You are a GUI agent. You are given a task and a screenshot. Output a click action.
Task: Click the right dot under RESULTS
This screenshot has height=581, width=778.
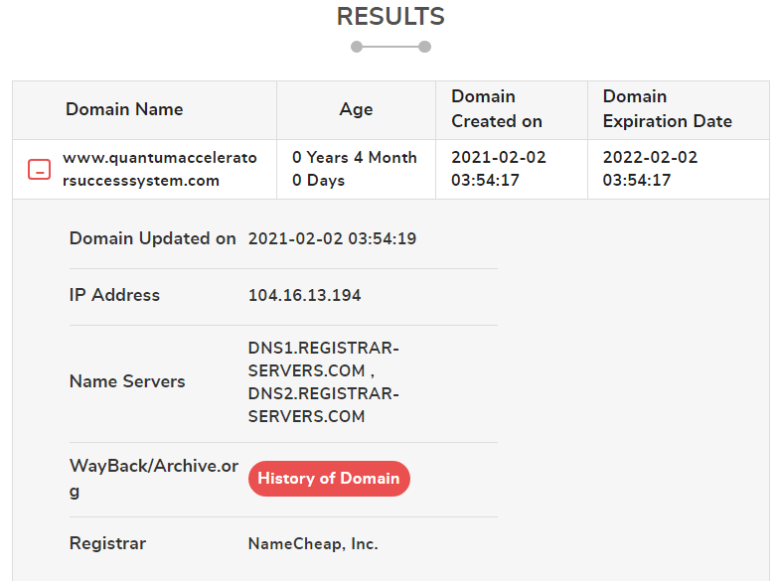pyautogui.click(x=424, y=47)
